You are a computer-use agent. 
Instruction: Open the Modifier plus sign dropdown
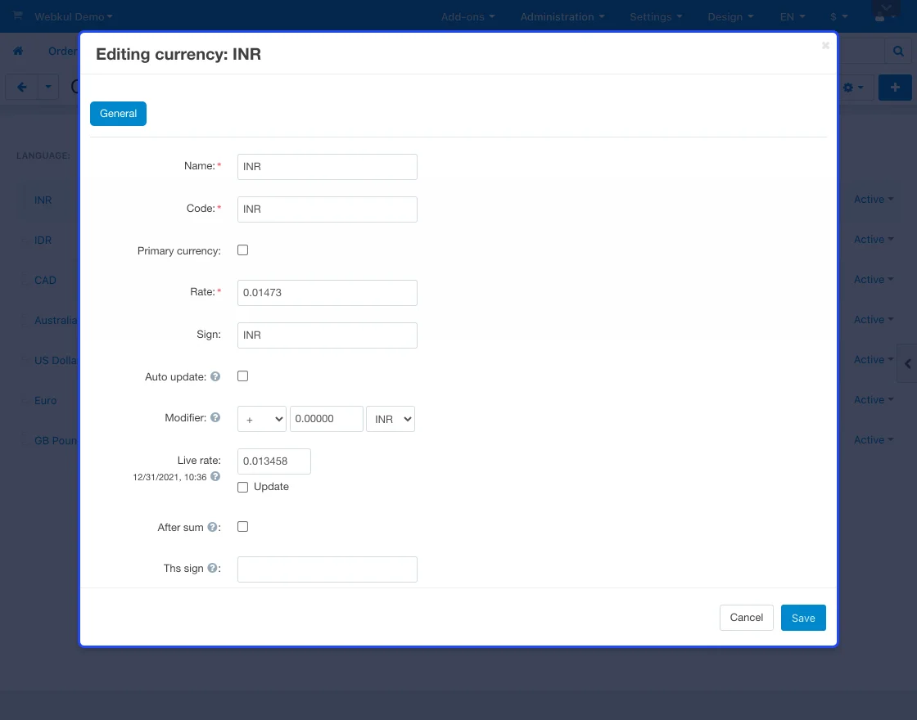point(261,419)
